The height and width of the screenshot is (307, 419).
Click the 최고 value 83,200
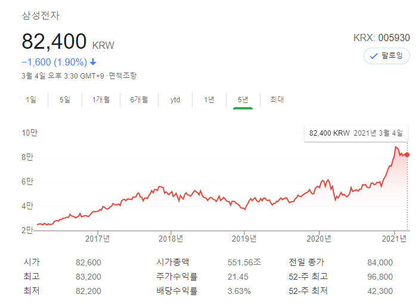pos(88,277)
